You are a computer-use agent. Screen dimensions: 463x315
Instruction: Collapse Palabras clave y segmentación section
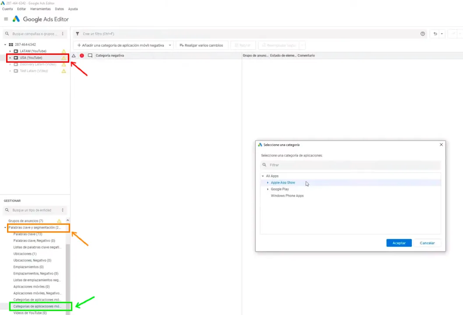tap(5, 227)
